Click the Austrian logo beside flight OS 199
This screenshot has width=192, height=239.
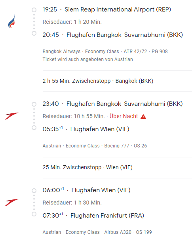tap(11, 203)
